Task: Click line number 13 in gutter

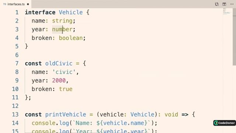Action: [15, 115]
